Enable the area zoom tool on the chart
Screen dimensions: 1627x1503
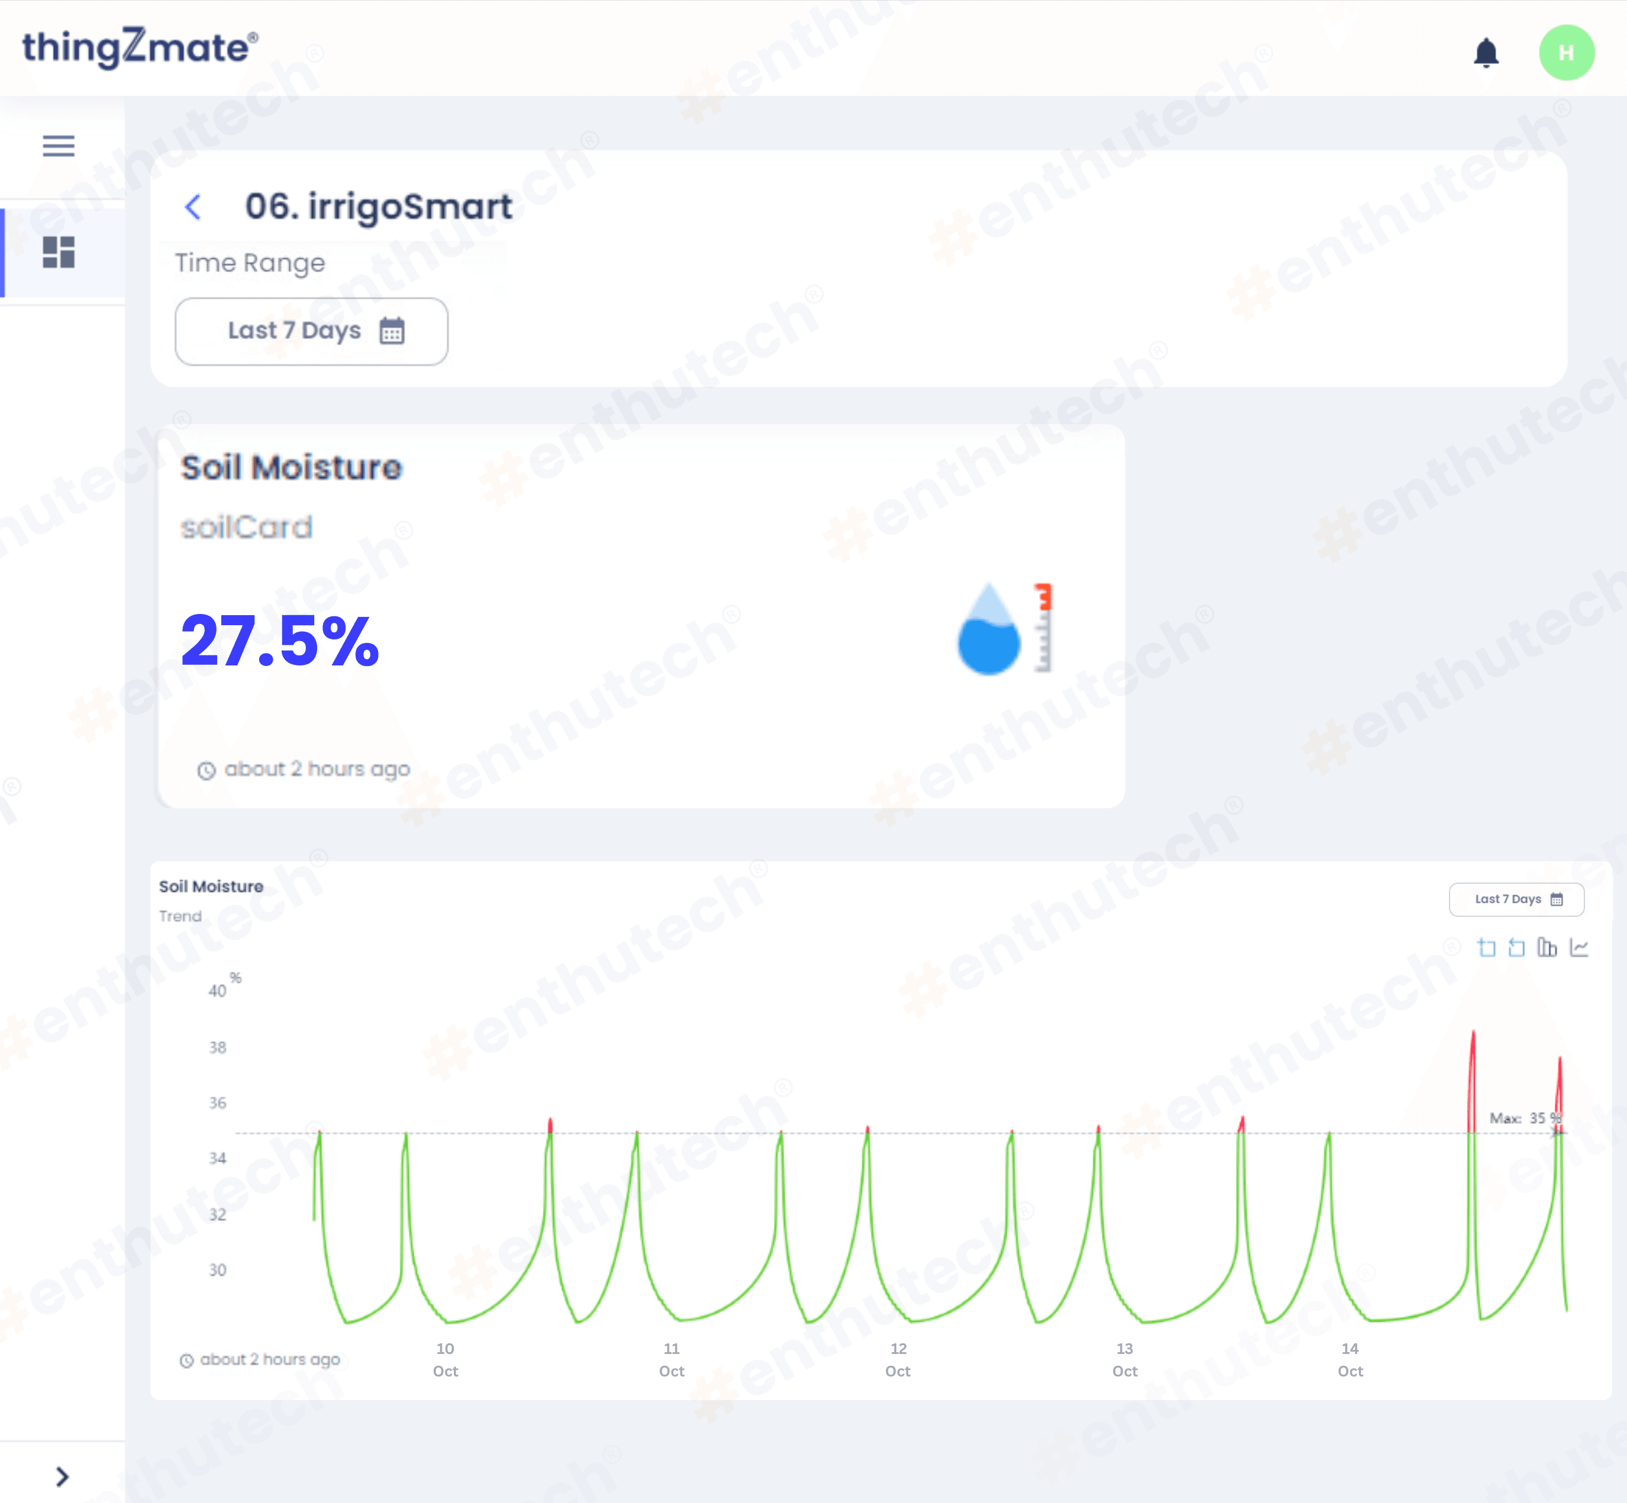(x=1486, y=948)
